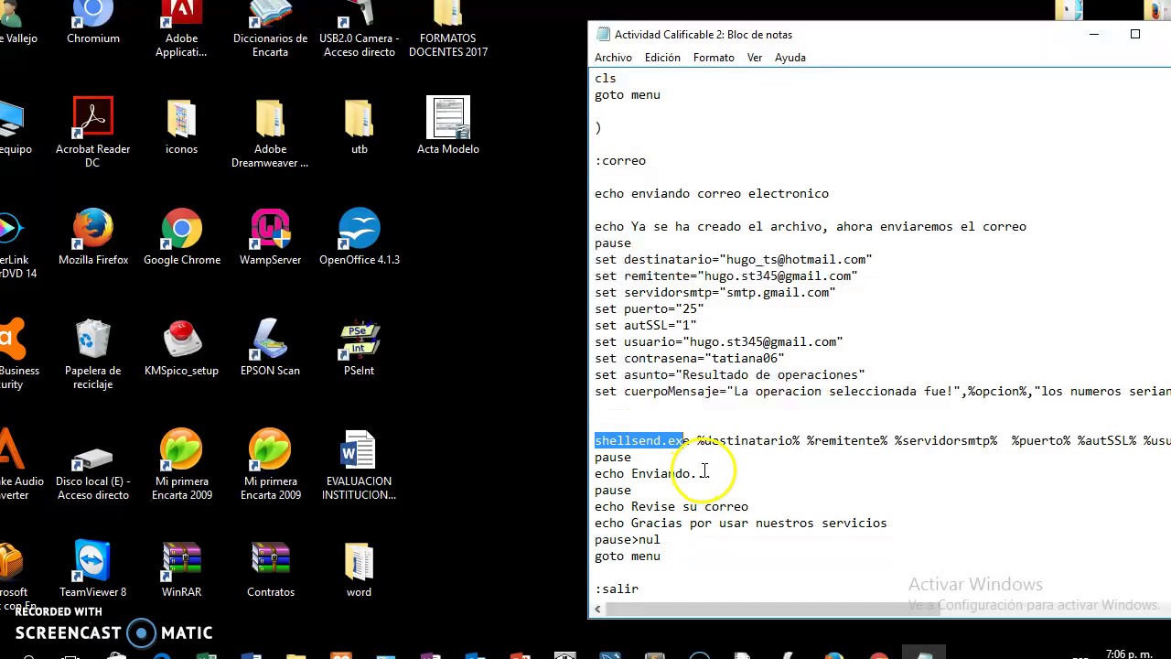
Task: Select the iconos folder on desktop
Action: click(x=181, y=126)
